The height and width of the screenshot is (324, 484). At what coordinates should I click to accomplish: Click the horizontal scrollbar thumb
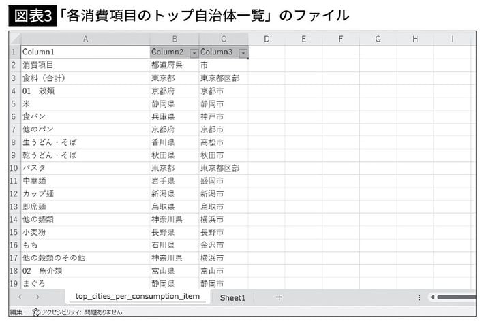tap(459, 297)
